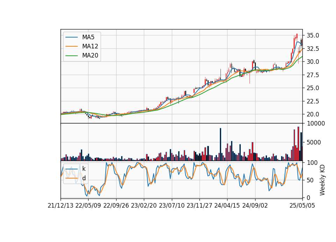
Task: Click the 22/09/26 date label
Action: (x=116, y=206)
